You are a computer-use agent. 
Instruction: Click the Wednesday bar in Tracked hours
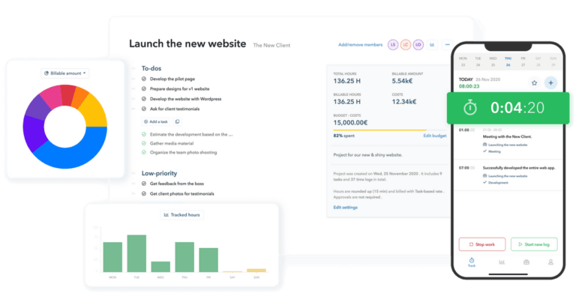pos(160,267)
